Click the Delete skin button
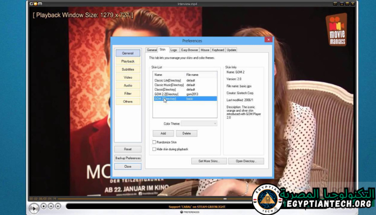 [186, 133]
